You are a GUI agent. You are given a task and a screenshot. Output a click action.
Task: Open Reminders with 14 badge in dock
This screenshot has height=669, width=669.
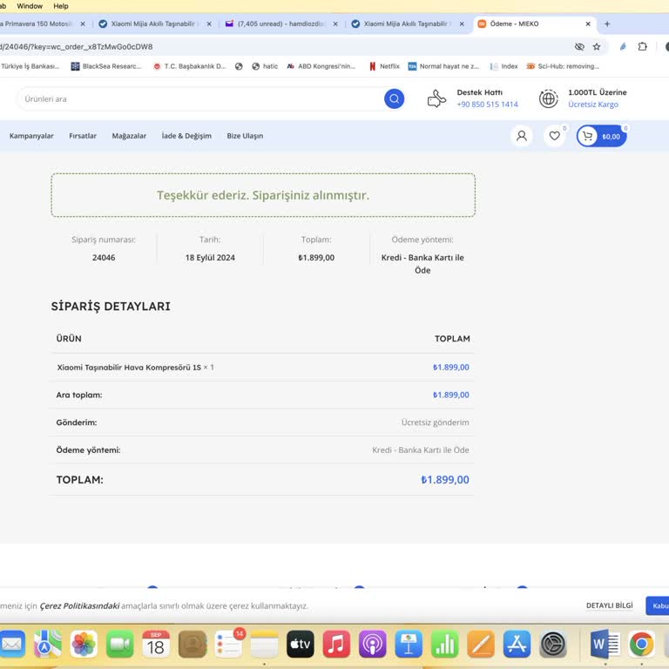[229, 644]
